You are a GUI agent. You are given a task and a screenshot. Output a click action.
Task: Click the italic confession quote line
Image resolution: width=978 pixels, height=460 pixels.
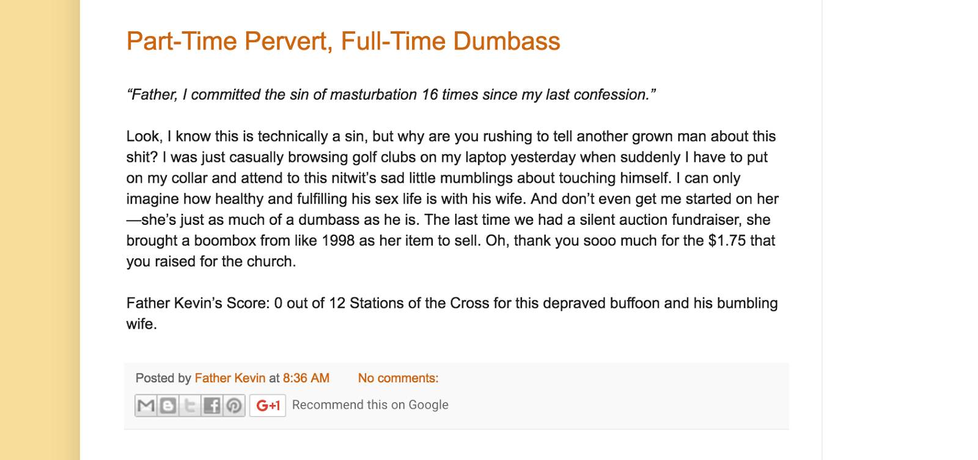coord(391,95)
